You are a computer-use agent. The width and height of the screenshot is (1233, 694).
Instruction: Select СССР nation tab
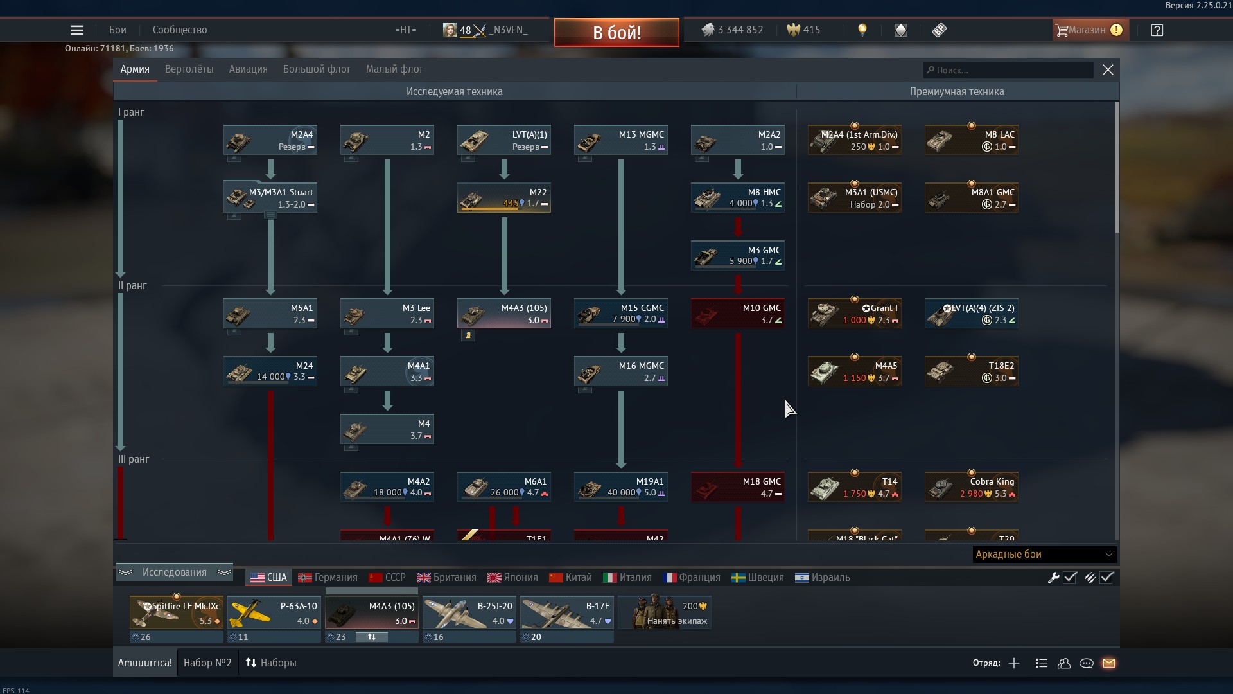coord(387,578)
